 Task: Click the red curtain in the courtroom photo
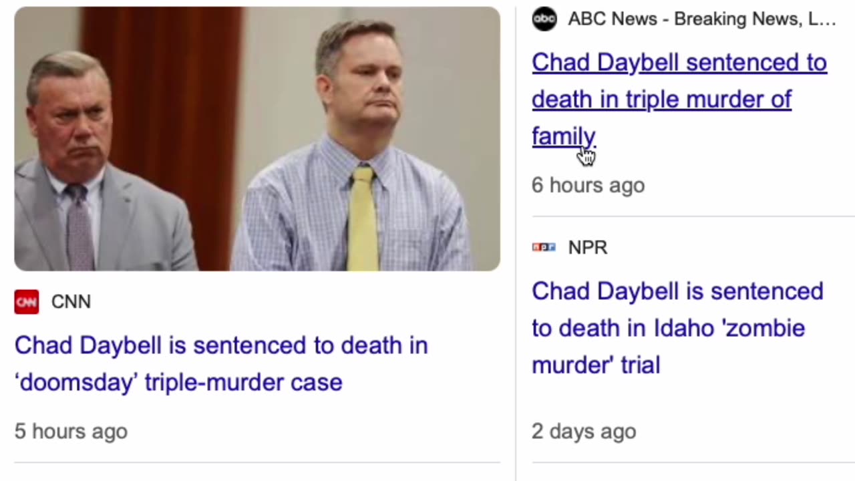(167, 100)
